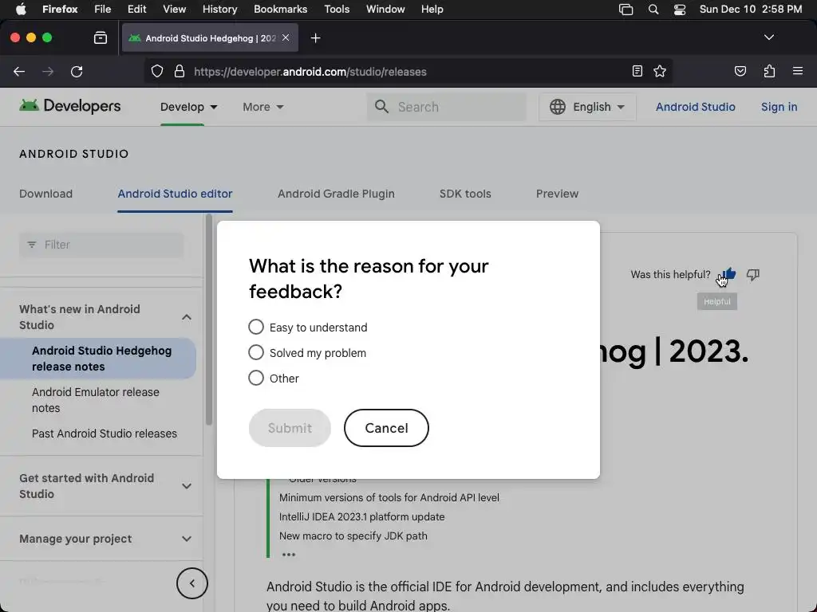Switch to the SDK tools tab
The width and height of the screenshot is (817, 612).
pos(465,194)
